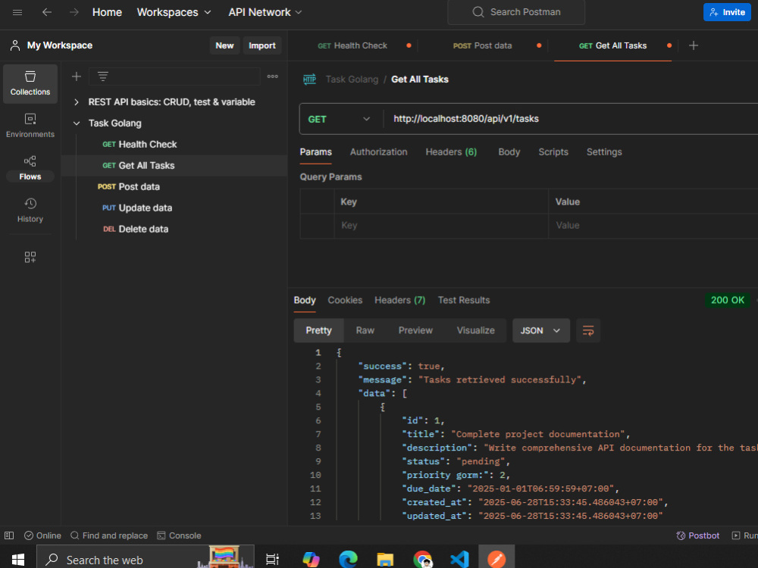Viewport: 758px width, 568px height.
Task: Click the Home link
Action: 107,12
